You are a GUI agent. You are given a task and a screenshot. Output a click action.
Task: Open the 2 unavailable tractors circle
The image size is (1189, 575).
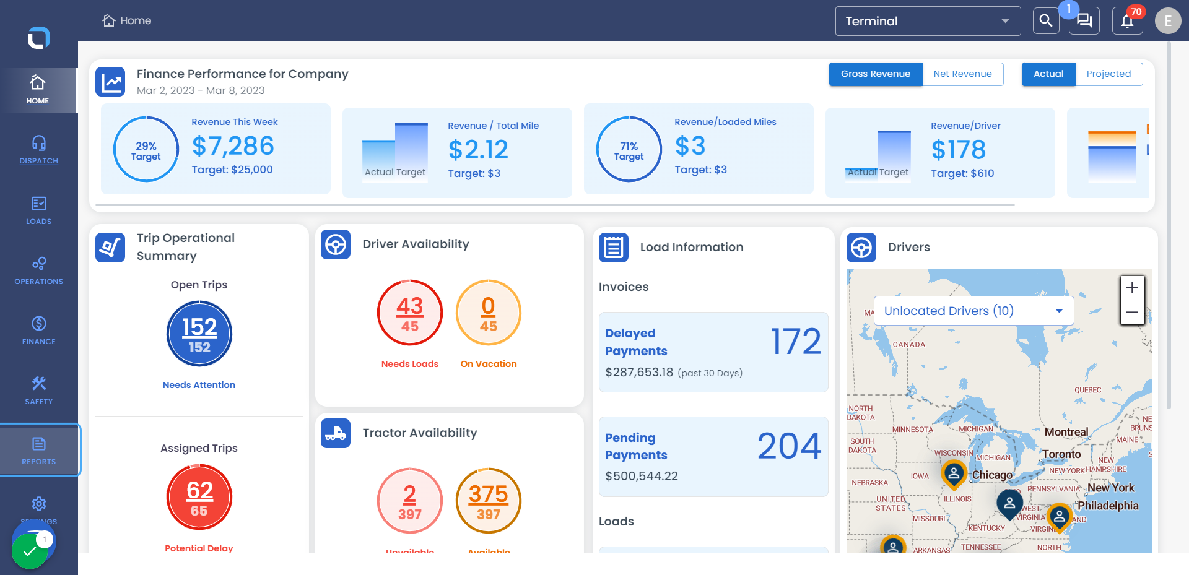(410, 501)
